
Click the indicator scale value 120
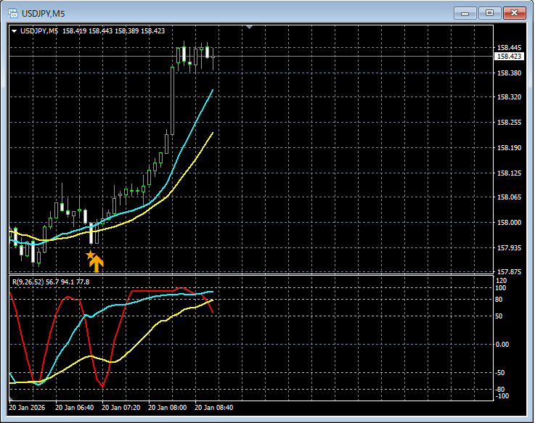point(501,281)
